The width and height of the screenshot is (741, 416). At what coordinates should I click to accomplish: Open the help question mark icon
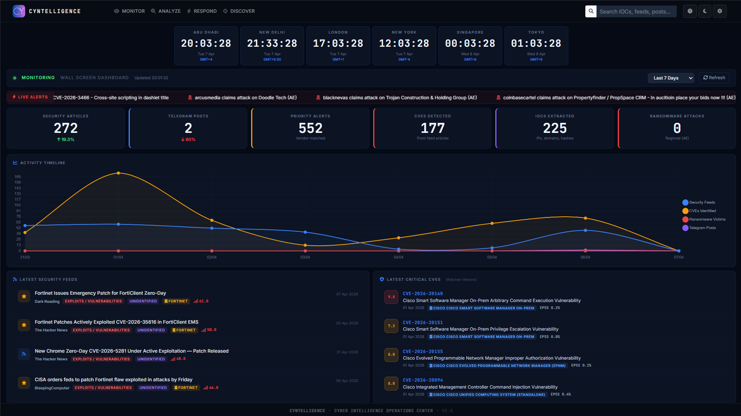[x=690, y=11]
